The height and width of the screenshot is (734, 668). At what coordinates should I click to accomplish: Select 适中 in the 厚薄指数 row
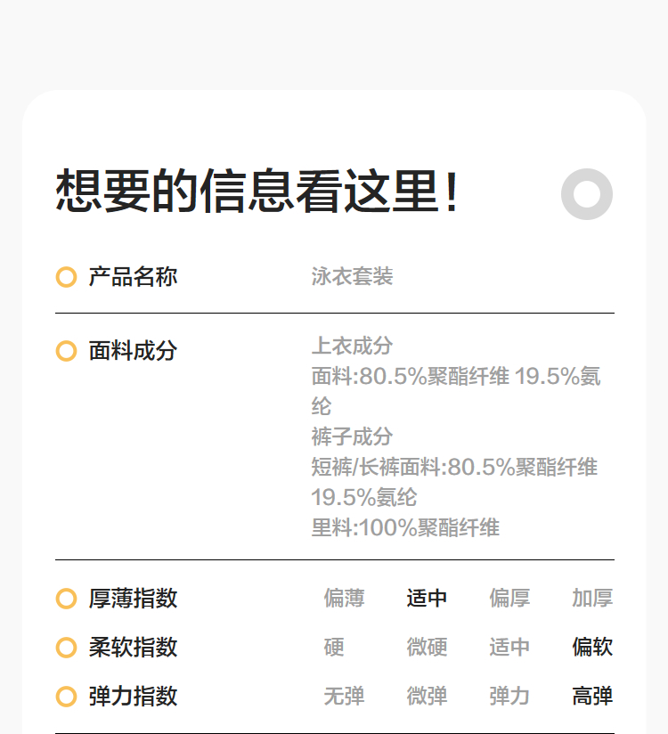tap(427, 599)
